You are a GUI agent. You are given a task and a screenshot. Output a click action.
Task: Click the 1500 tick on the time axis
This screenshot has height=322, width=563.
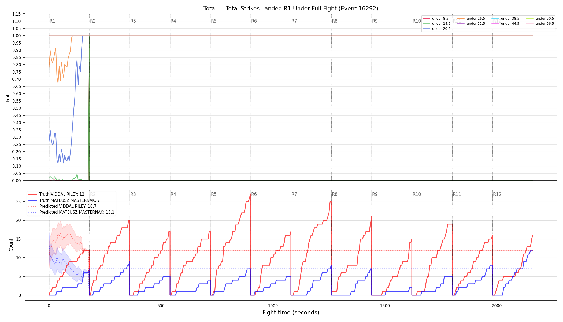385,306
